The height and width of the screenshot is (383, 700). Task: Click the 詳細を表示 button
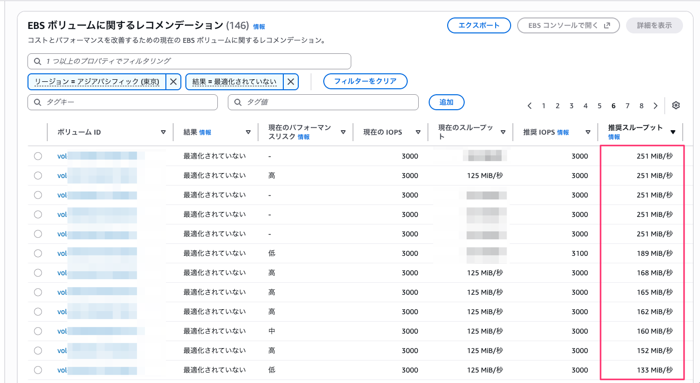coord(655,25)
